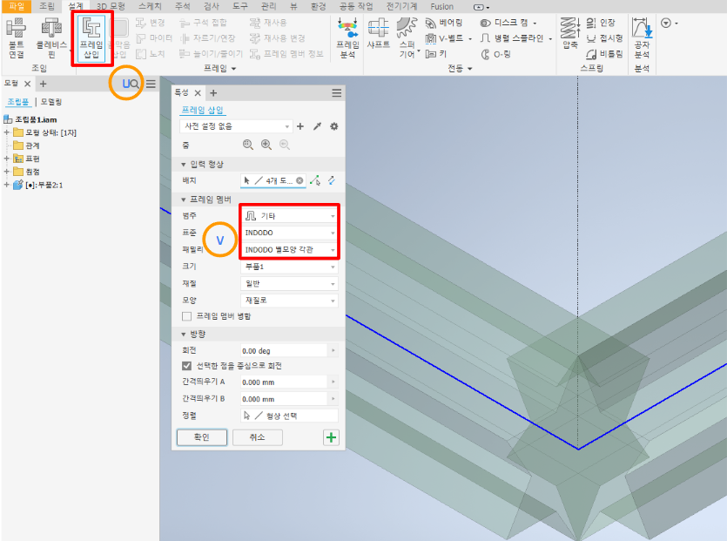
Task: Click the 확인 OK button
Action: [x=202, y=437]
